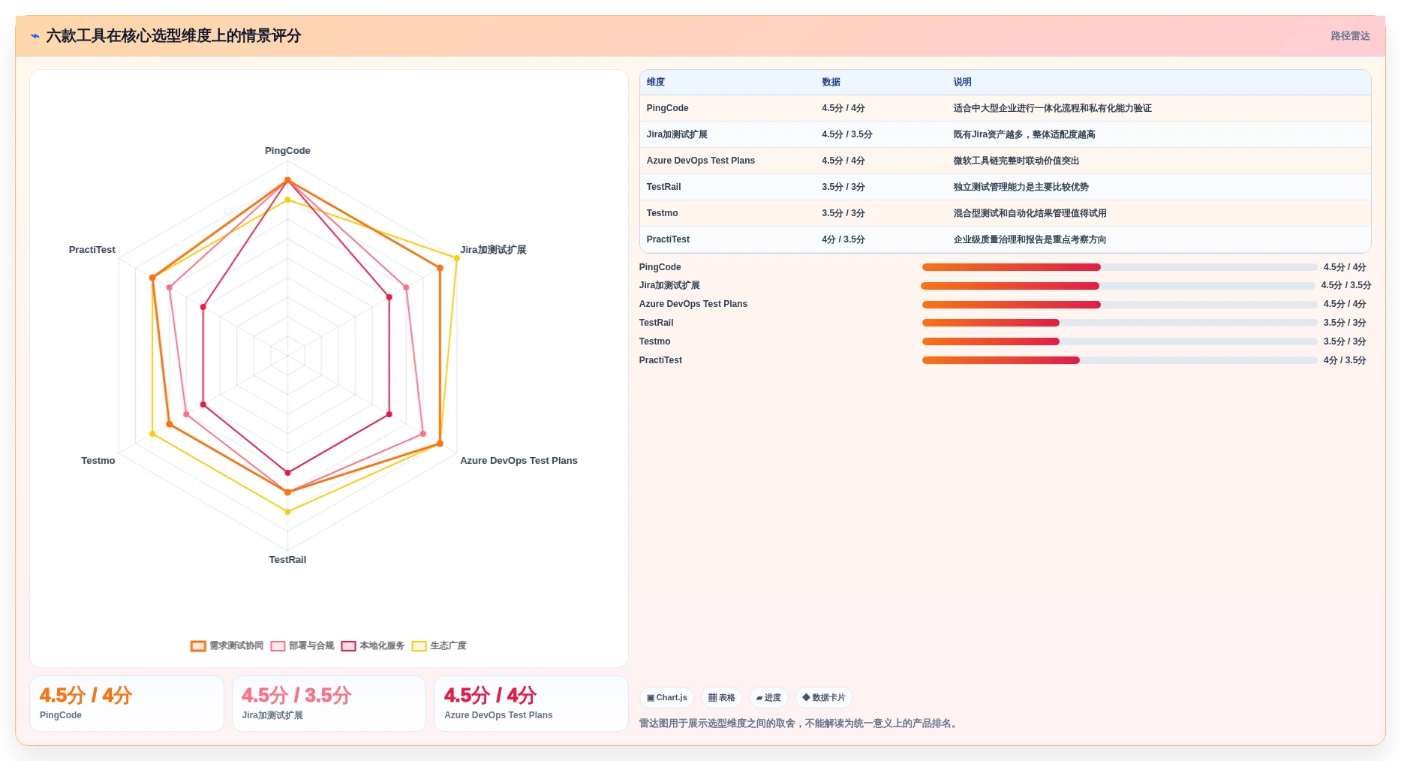Click the 说明 column header
Screen dimensions: 1401x761
point(962,83)
